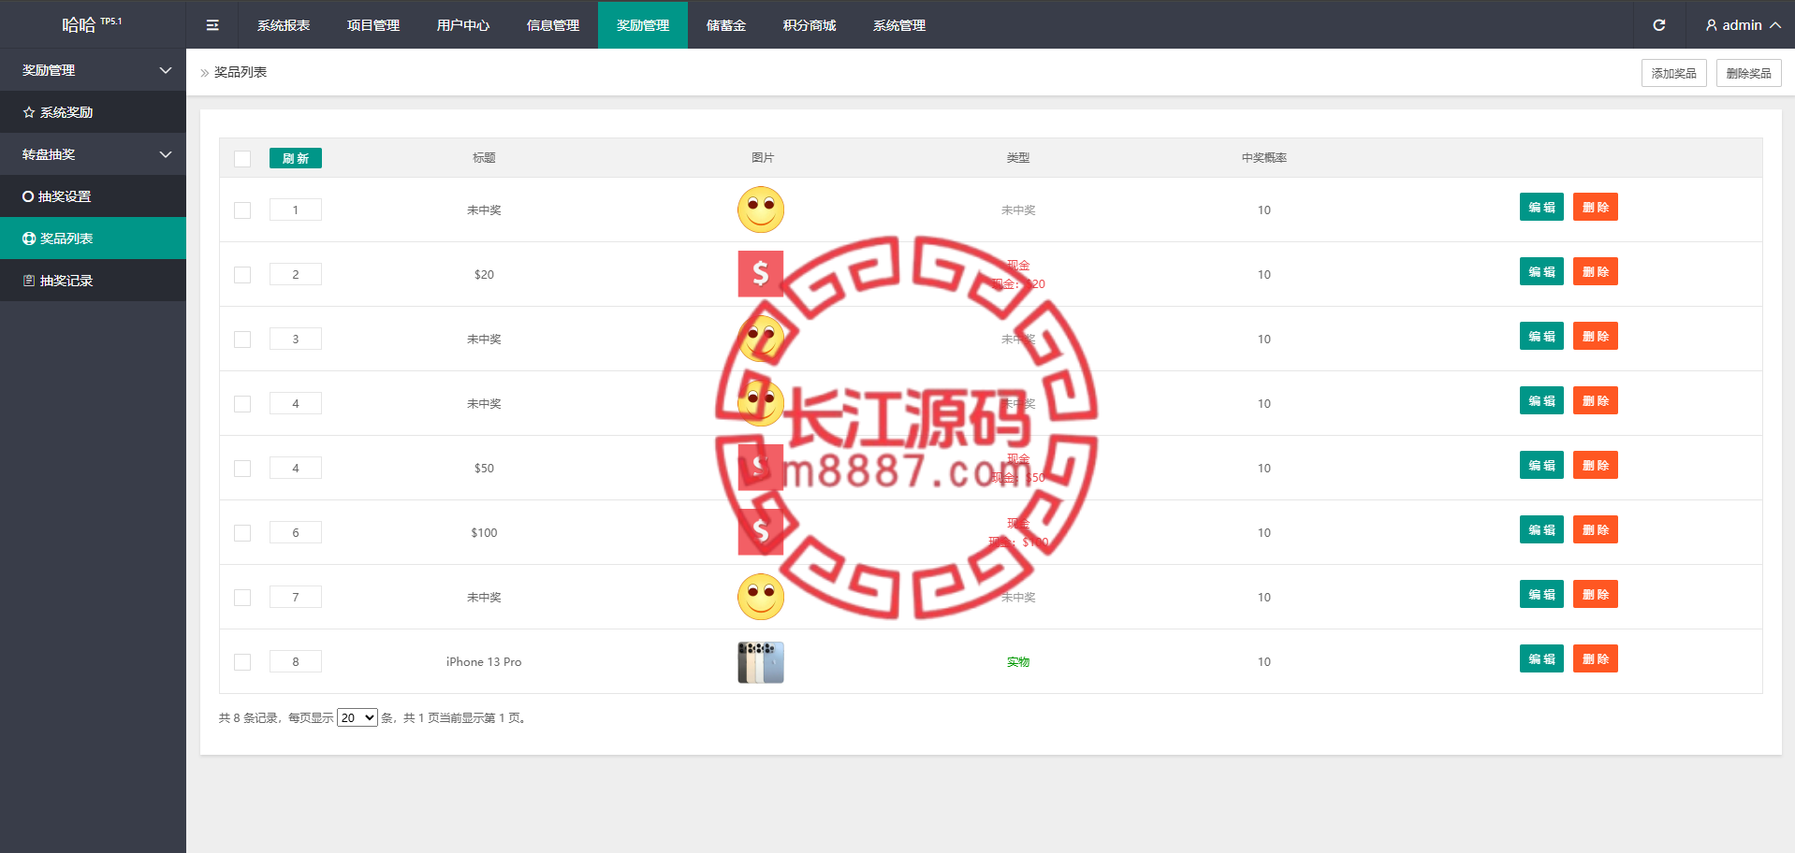Open 系统奖励 via its star icon

point(29,112)
